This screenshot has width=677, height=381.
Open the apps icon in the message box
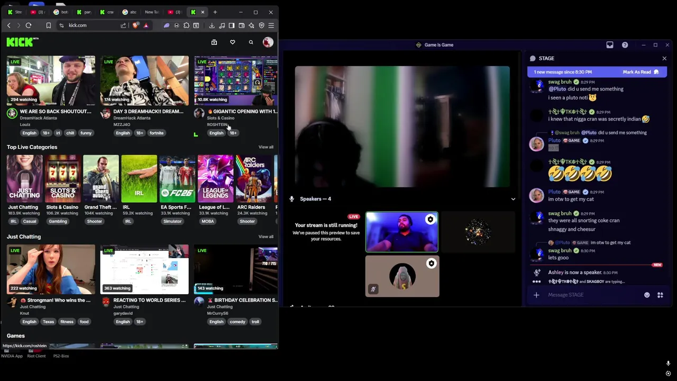coord(660,295)
